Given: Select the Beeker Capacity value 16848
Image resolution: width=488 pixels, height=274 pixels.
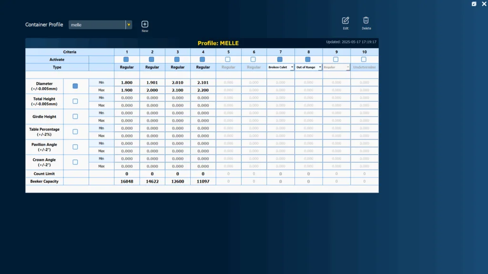Looking at the screenshot, I should [127, 181].
